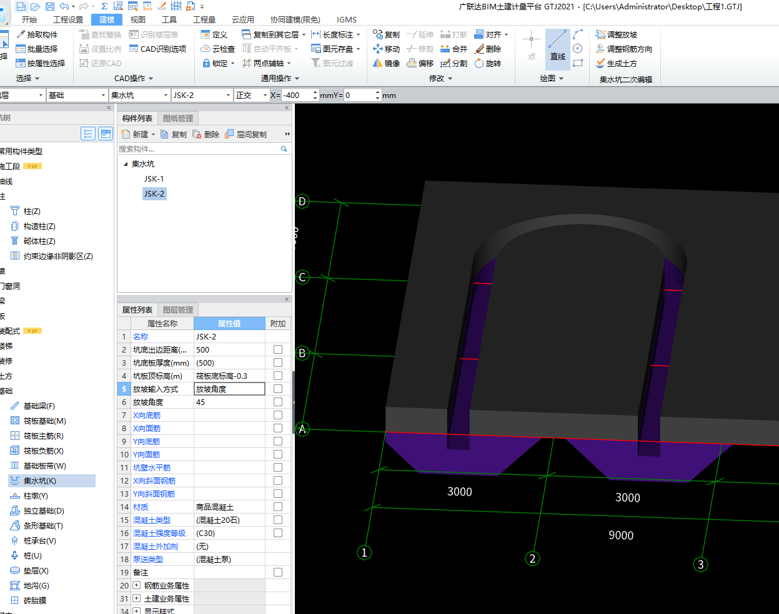779x614 pixels.
Task: Click the 合并 merge tool
Action: [454, 49]
